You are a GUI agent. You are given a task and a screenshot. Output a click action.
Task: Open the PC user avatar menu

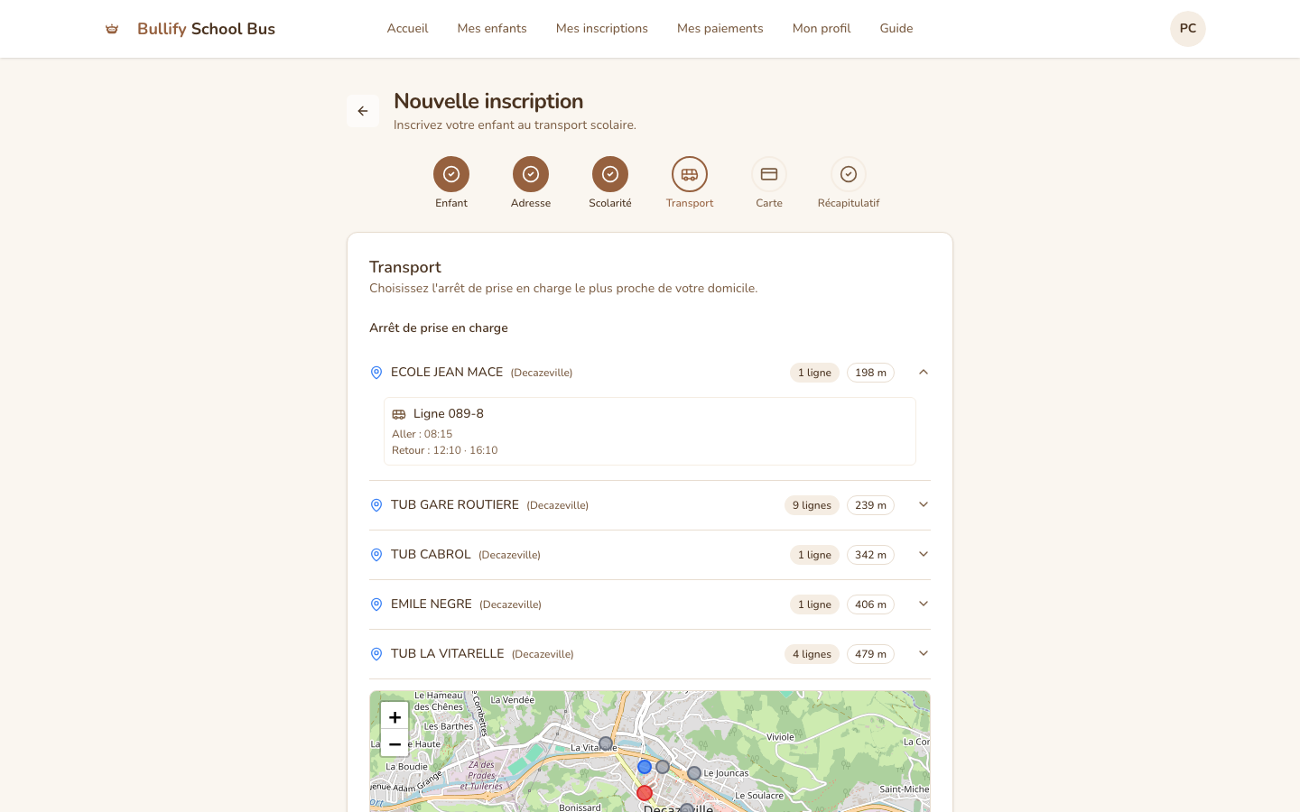[x=1187, y=29]
